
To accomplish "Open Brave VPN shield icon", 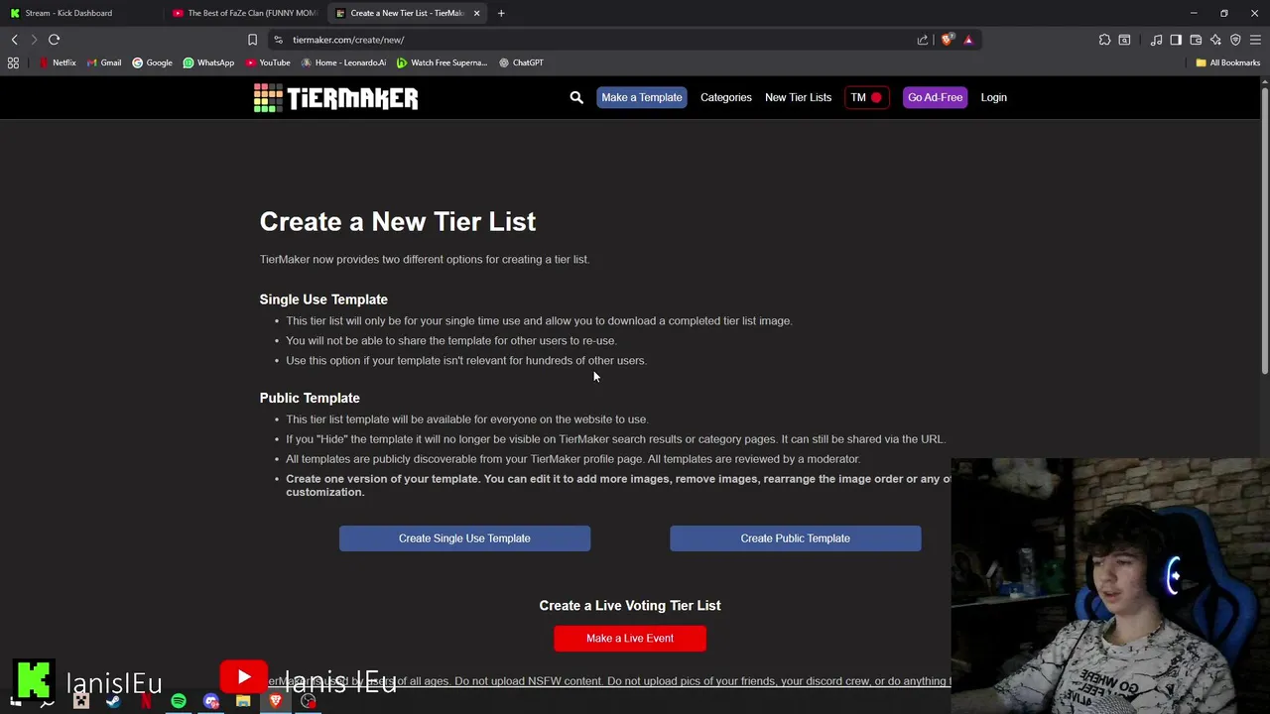I will [1235, 40].
